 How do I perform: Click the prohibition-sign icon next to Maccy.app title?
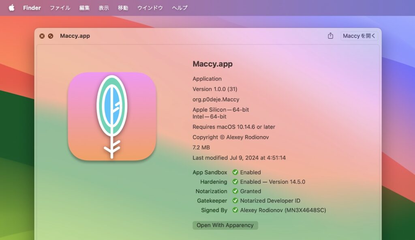(x=51, y=36)
